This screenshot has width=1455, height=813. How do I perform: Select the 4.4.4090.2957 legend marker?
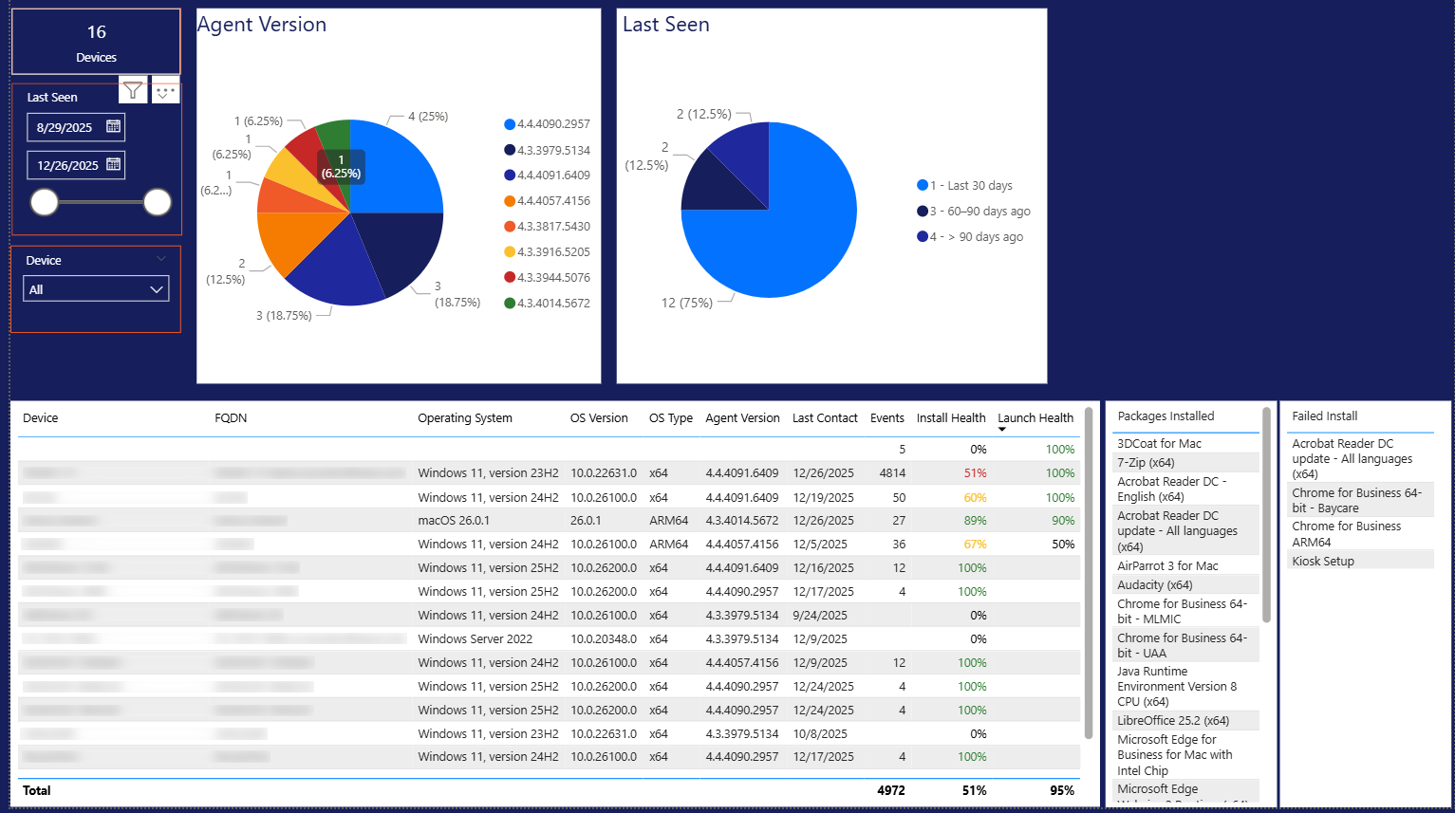click(x=510, y=124)
